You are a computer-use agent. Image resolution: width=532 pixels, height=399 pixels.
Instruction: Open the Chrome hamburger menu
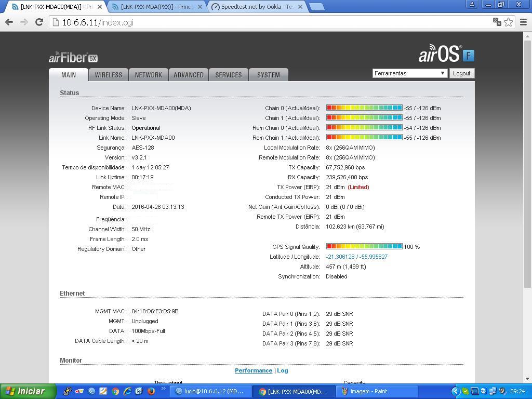click(x=524, y=22)
